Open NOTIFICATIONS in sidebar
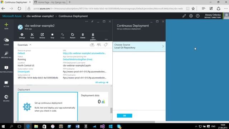229x129 pixels. click(x=6, y=69)
